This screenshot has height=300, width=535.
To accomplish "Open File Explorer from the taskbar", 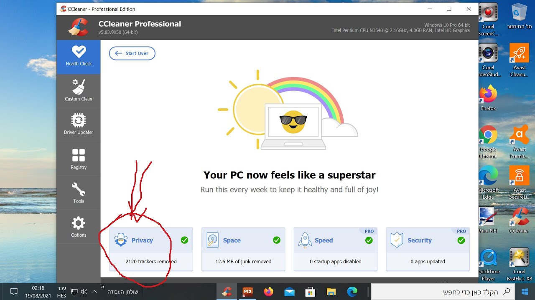I will click(331, 292).
